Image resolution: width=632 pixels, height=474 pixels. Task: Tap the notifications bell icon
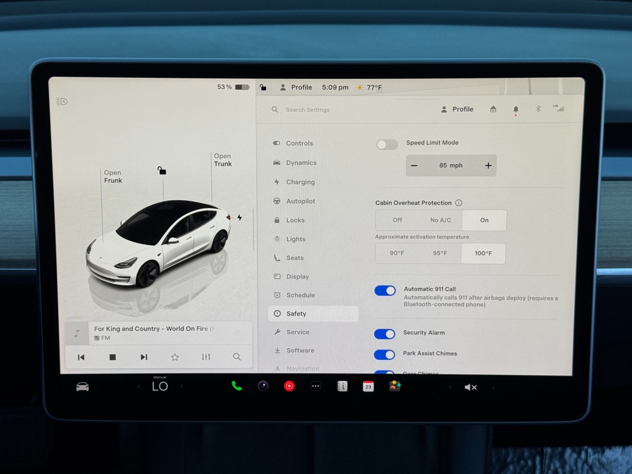tap(515, 110)
